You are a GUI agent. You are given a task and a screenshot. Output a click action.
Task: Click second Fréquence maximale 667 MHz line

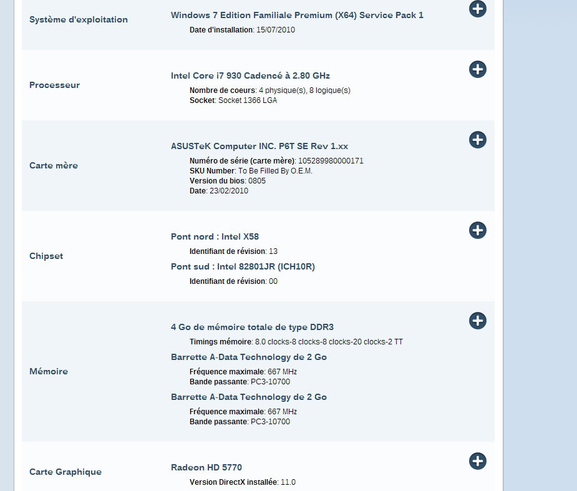point(243,412)
